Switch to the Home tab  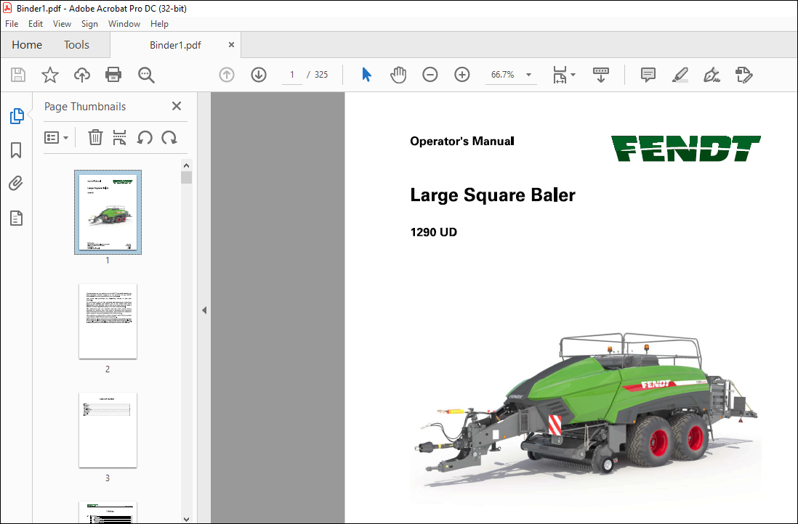tap(27, 45)
